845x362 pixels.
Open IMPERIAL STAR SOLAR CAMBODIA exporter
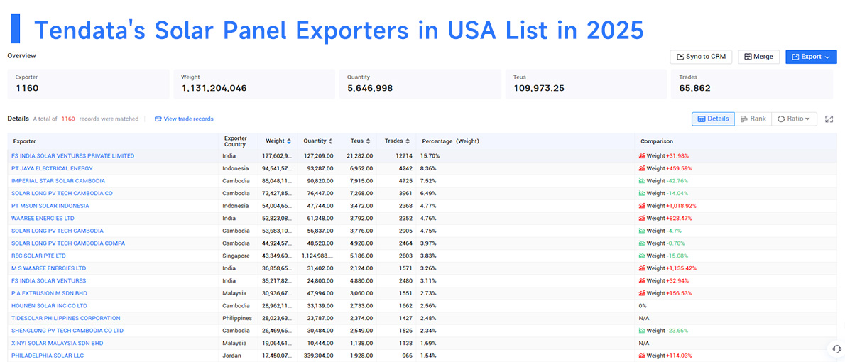58,181
